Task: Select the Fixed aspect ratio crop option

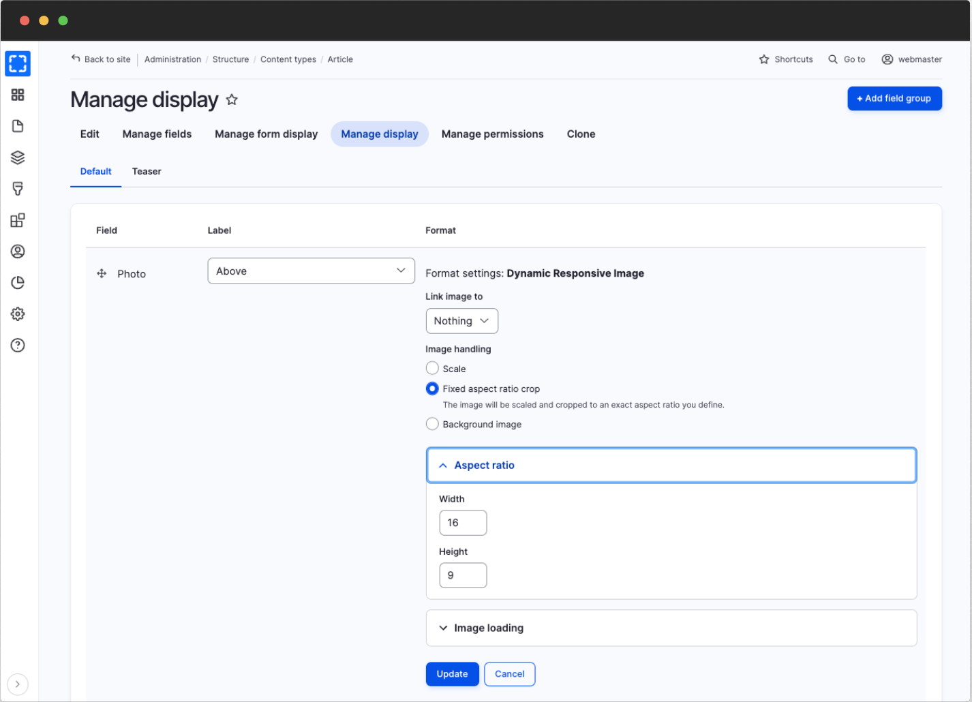Action: [x=432, y=388]
